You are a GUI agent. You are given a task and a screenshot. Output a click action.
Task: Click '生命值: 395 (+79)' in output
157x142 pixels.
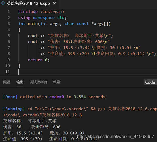pyautogui.click(x=23, y=139)
